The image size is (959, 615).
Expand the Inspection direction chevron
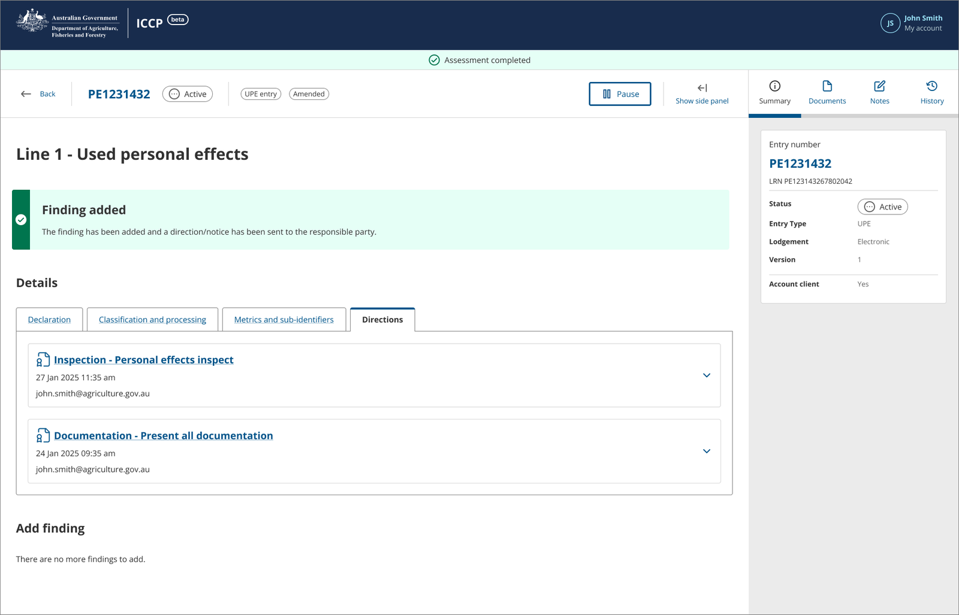pyautogui.click(x=707, y=375)
